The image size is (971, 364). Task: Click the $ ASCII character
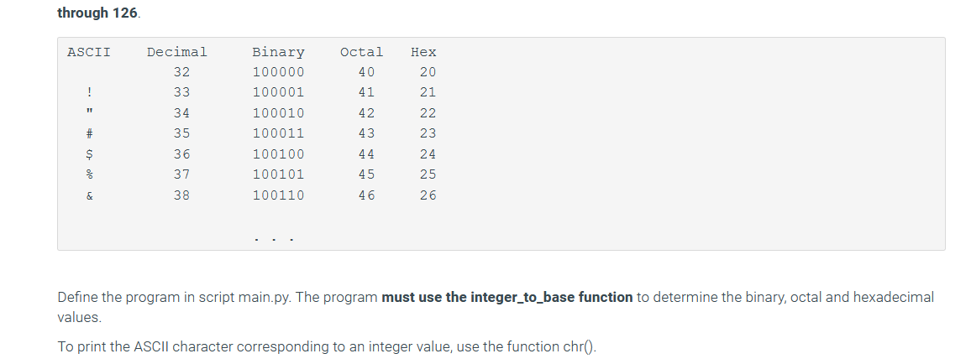90,153
